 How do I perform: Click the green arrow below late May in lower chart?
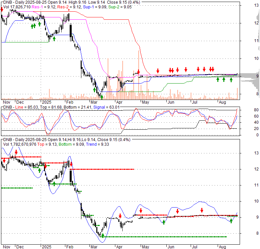(164, 222)
